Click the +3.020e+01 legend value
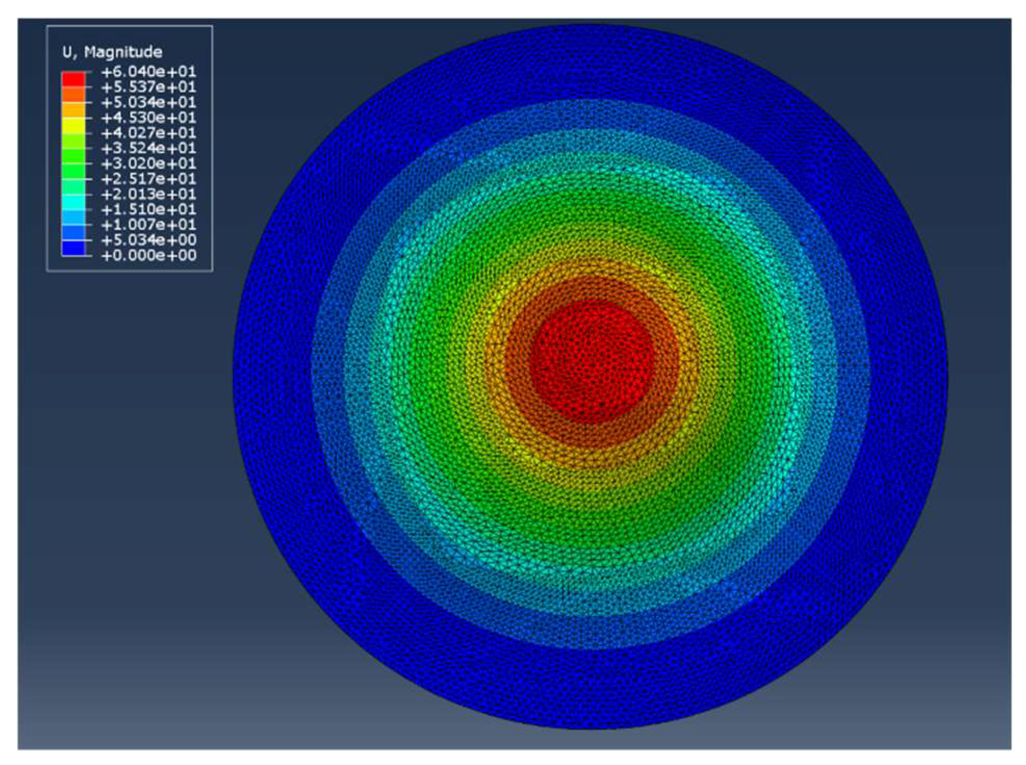This screenshot has width=1026, height=765. pos(149,163)
